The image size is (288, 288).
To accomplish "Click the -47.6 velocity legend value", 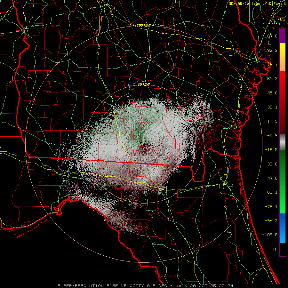I will pyautogui.click(x=271, y=178).
